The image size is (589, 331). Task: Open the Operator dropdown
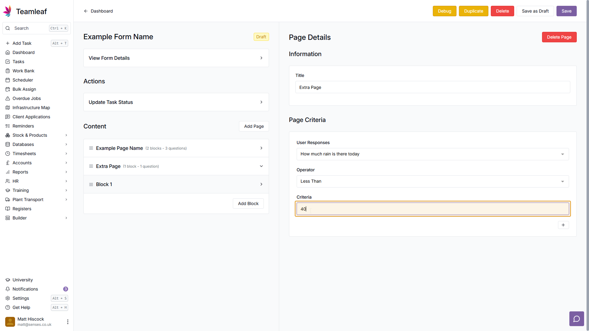click(432, 181)
